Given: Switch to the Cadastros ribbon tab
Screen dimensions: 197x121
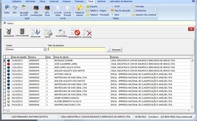Looking at the screenshot, I should pos(17,1).
